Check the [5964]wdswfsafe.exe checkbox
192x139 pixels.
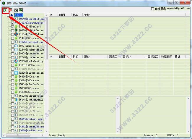tap(12, 84)
